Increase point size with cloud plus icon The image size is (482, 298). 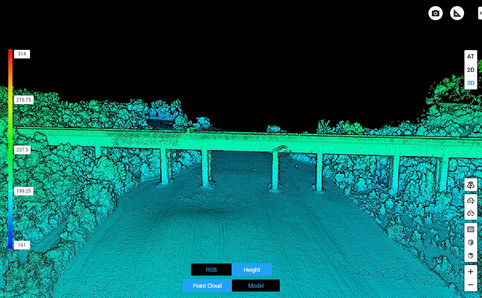coord(471,201)
